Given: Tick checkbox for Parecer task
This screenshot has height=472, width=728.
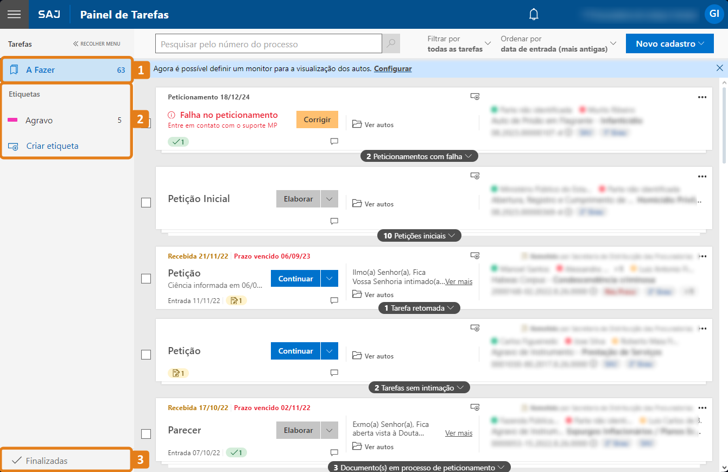Looking at the screenshot, I should point(145,433).
